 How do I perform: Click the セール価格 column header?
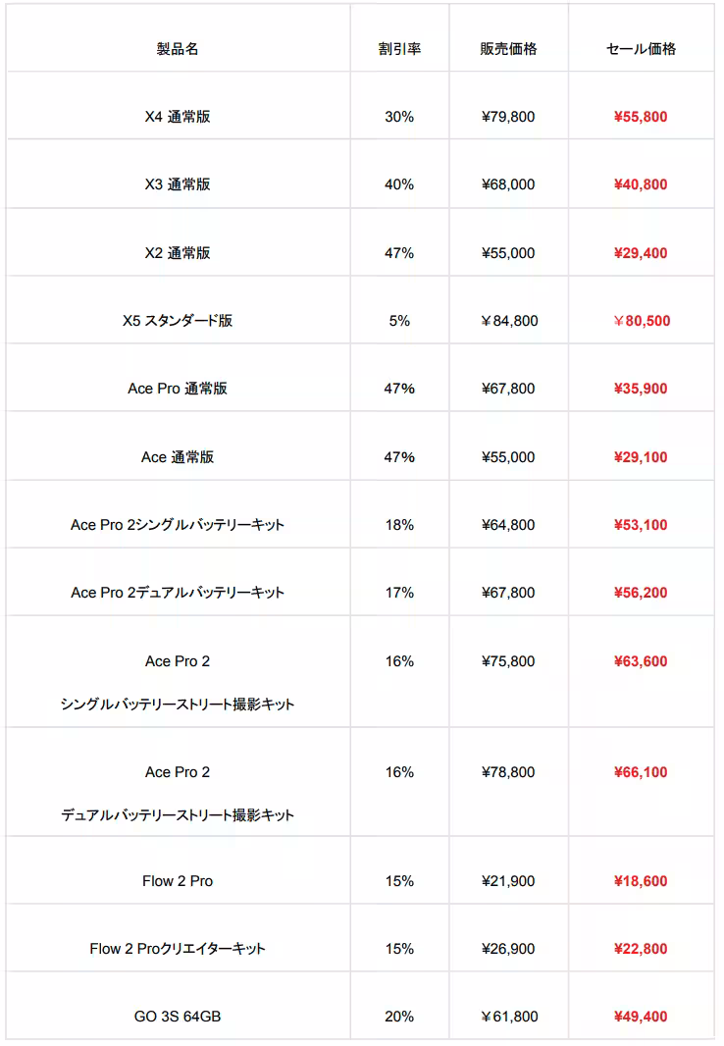[641, 49]
